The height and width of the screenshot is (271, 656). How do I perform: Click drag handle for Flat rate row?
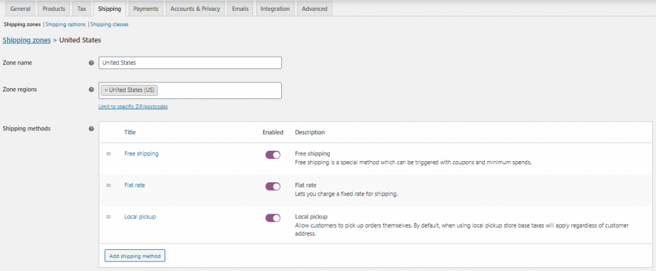108,185
